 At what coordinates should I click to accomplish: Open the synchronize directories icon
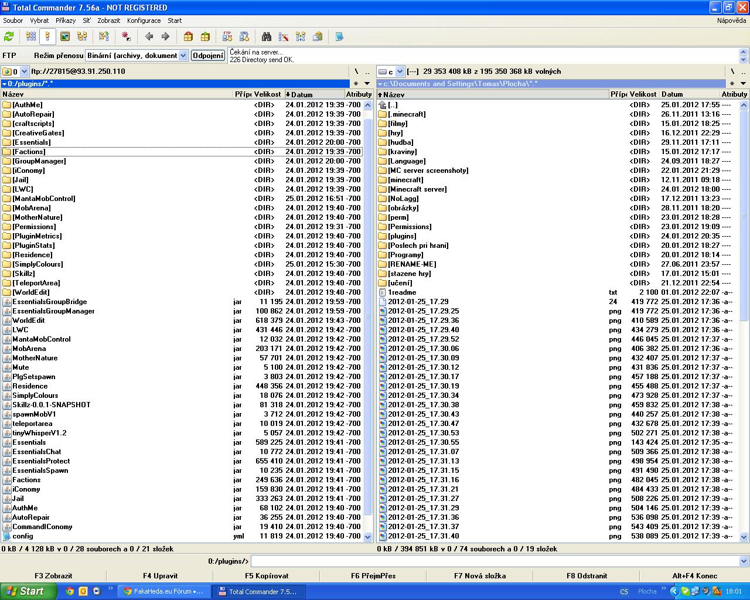click(301, 36)
